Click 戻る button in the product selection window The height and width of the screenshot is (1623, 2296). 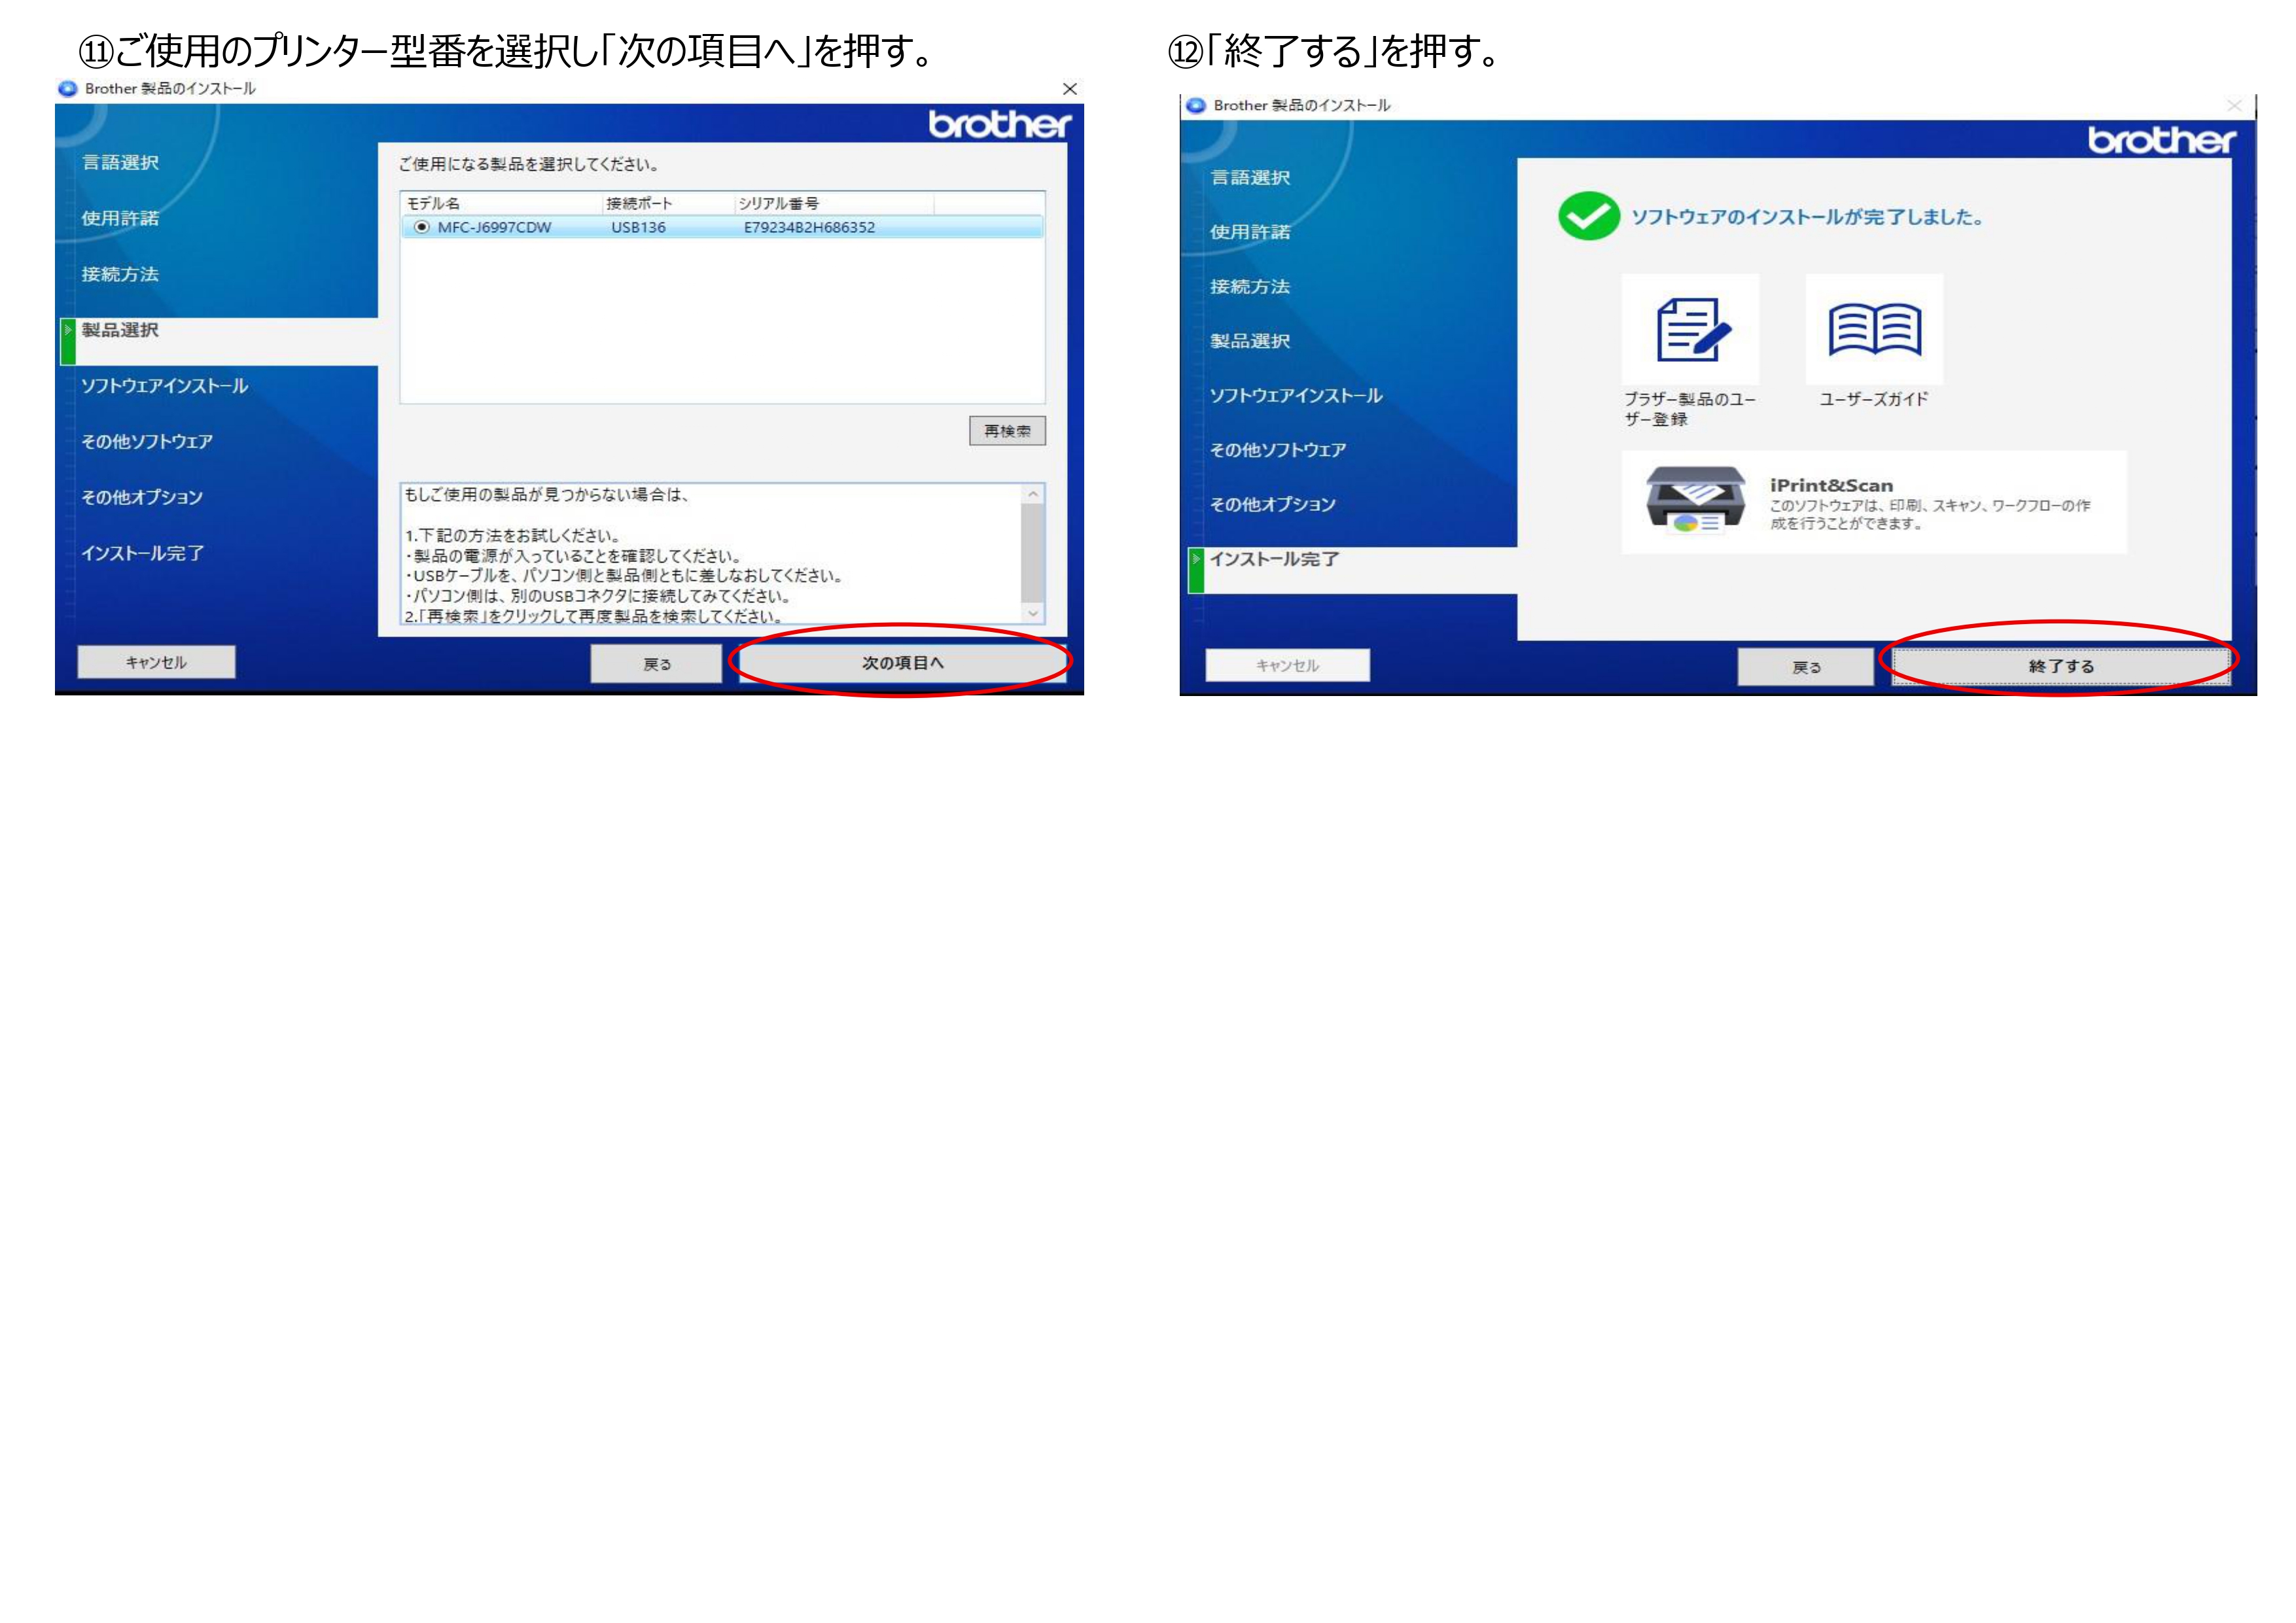click(656, 664)
